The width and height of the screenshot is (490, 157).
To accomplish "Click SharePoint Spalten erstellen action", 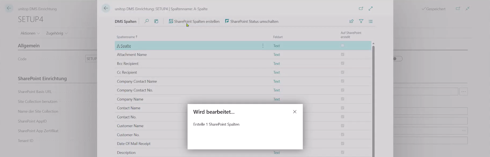I will 194,21.
